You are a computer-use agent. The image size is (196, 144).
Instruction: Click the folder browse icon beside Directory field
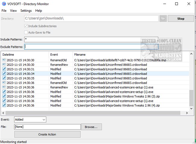(x=163, y=18)
